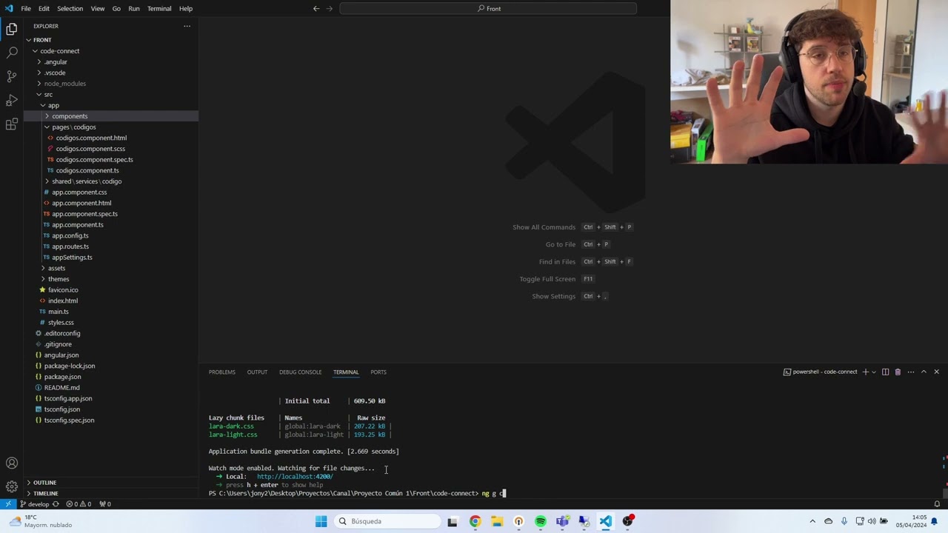The height and width of the screenshot is (533, 948).
Task: Open File Explorer from the taskbar
Action: click(497, 521)
